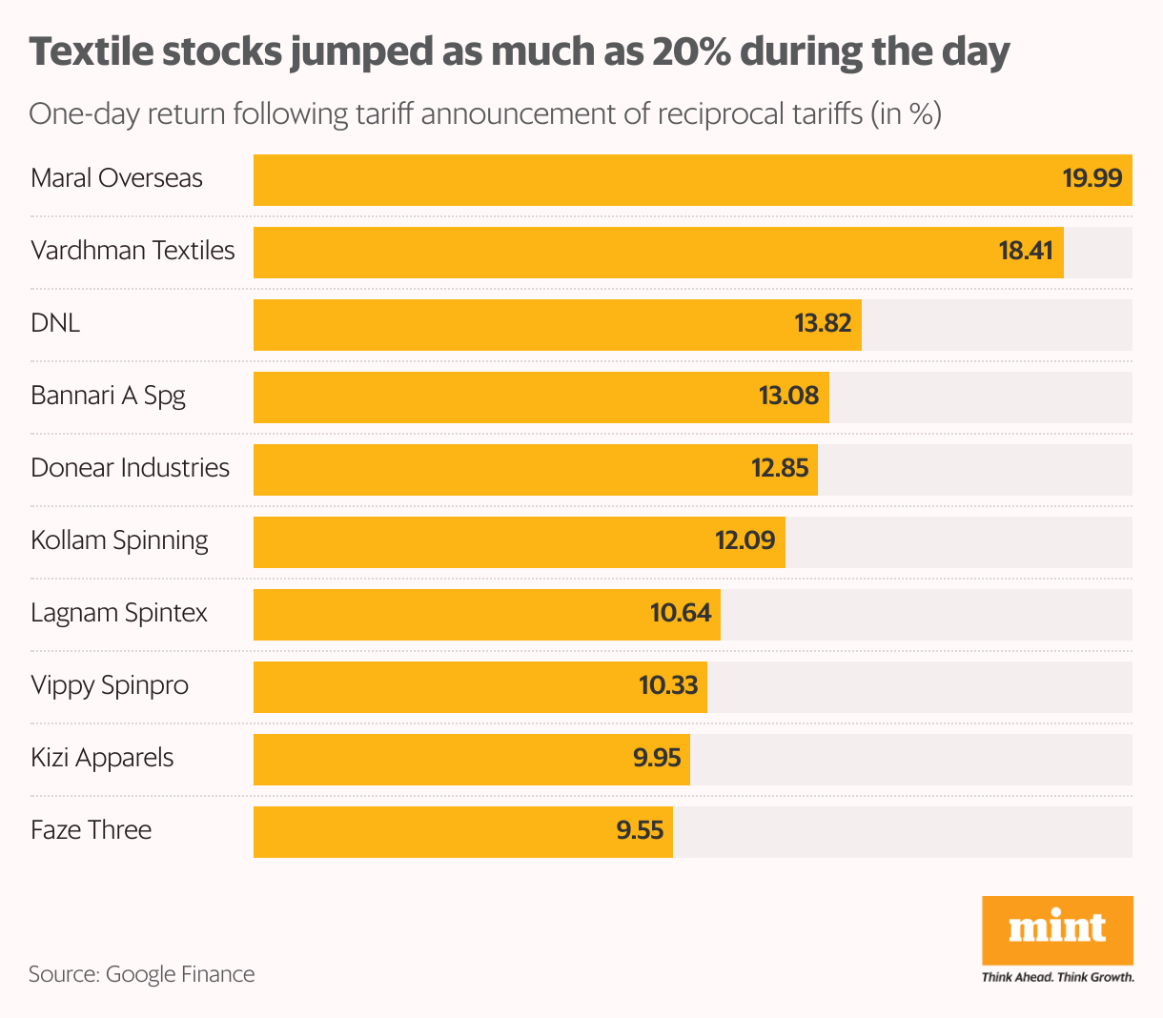Select the Donear Industries label
The width and height of the screenshot is (1163, 1018).
tap(130, 468)
